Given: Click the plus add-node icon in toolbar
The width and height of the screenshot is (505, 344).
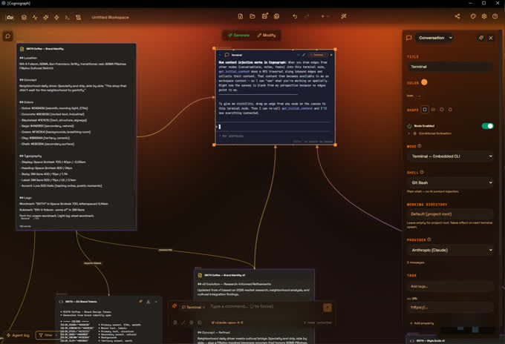Looking at the screenshot, I should pyautogui.click(x=323, y=16).
